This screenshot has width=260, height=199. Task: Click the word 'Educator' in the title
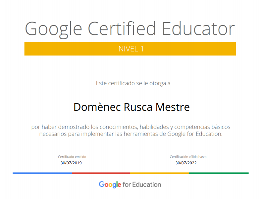pos(198,28)
